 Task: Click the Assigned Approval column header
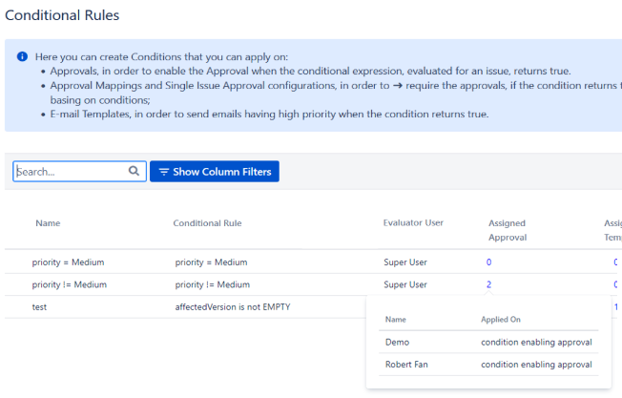(507, 230)
